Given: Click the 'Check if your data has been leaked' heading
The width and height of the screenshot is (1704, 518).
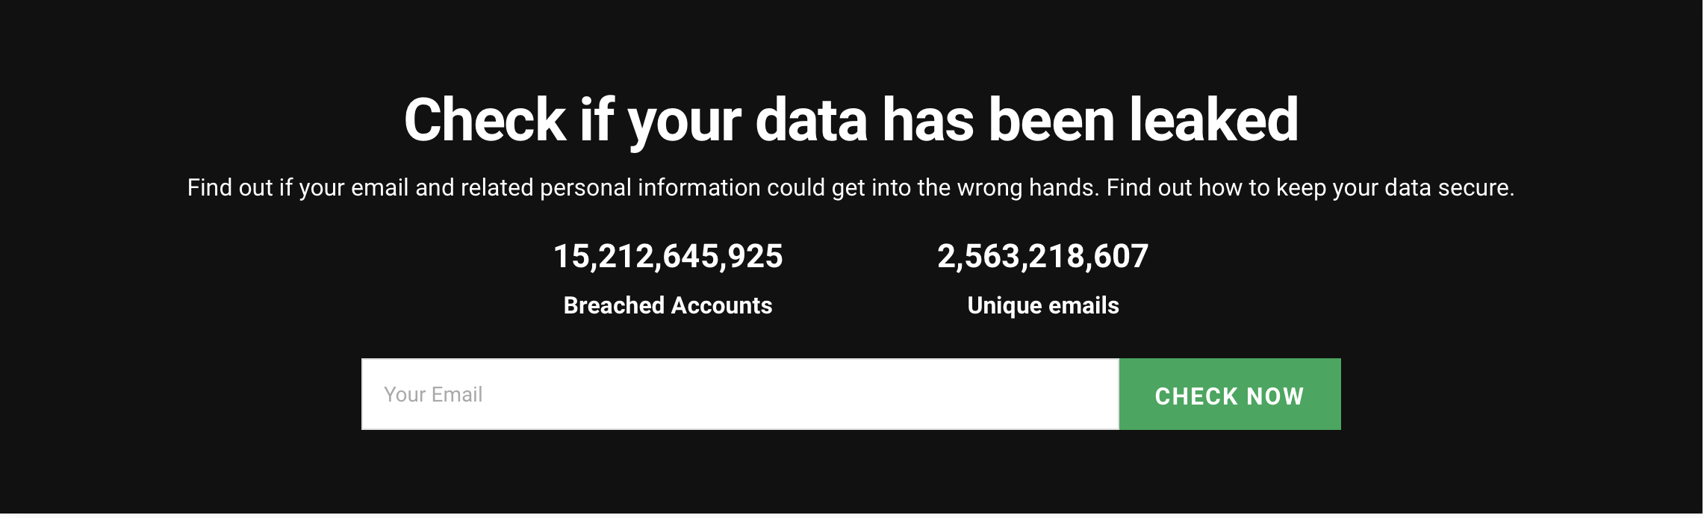Looking at the screenshot, I should 851,120.
